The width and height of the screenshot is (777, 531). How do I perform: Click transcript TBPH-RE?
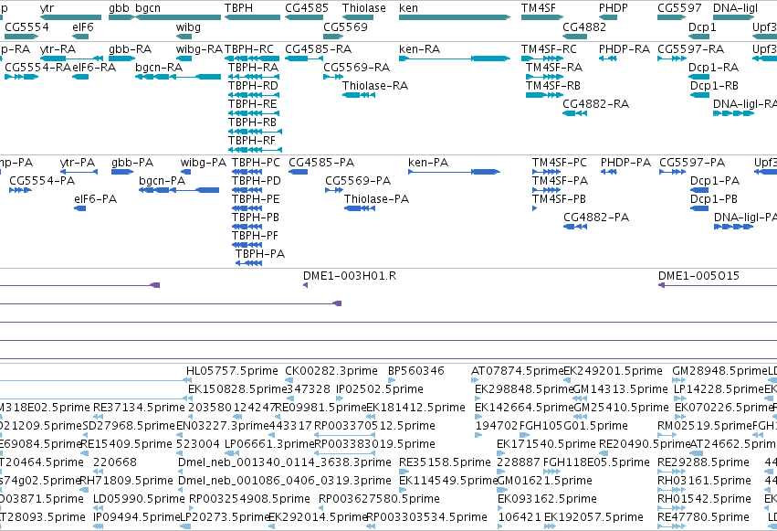click(x=253, y=104)
